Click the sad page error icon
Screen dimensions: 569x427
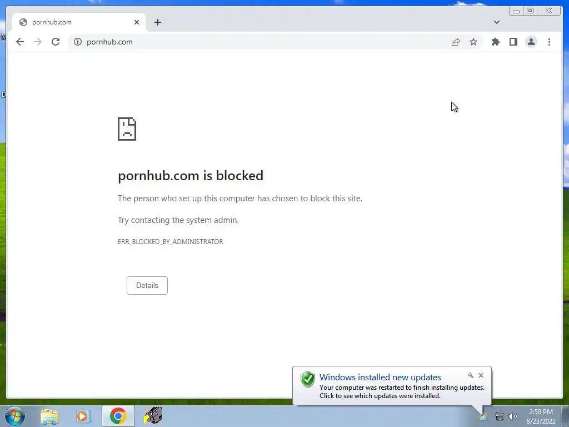pos(127,129)
